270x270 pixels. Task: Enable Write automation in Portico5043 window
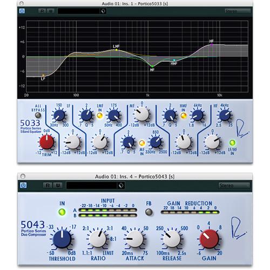pos(58,185)
